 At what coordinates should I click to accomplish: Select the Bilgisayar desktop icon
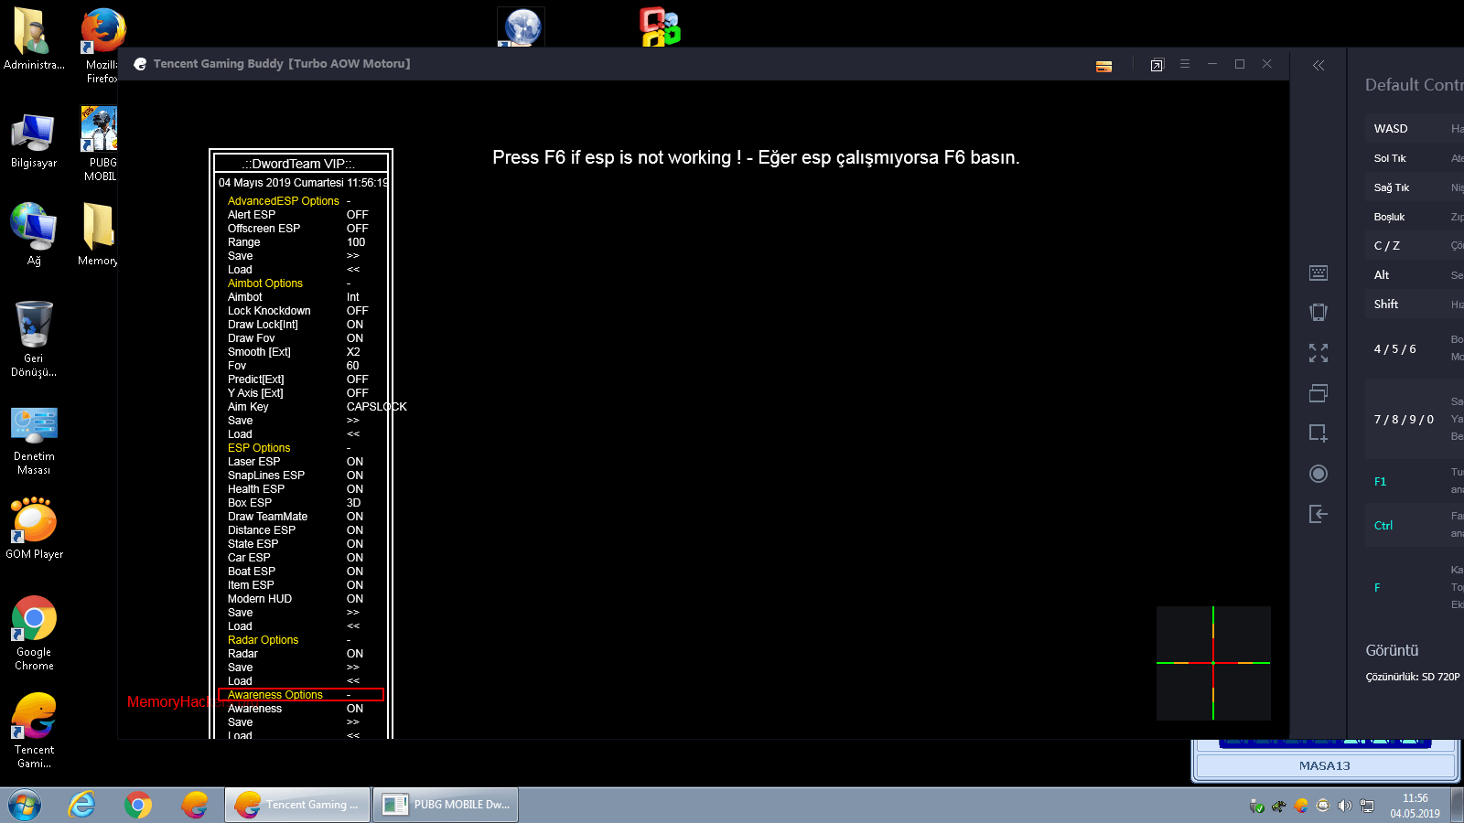34,141
